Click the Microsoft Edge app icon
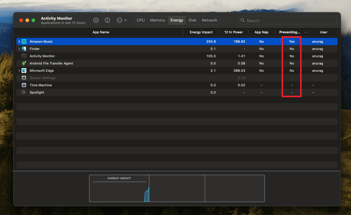 pos(24,71)
